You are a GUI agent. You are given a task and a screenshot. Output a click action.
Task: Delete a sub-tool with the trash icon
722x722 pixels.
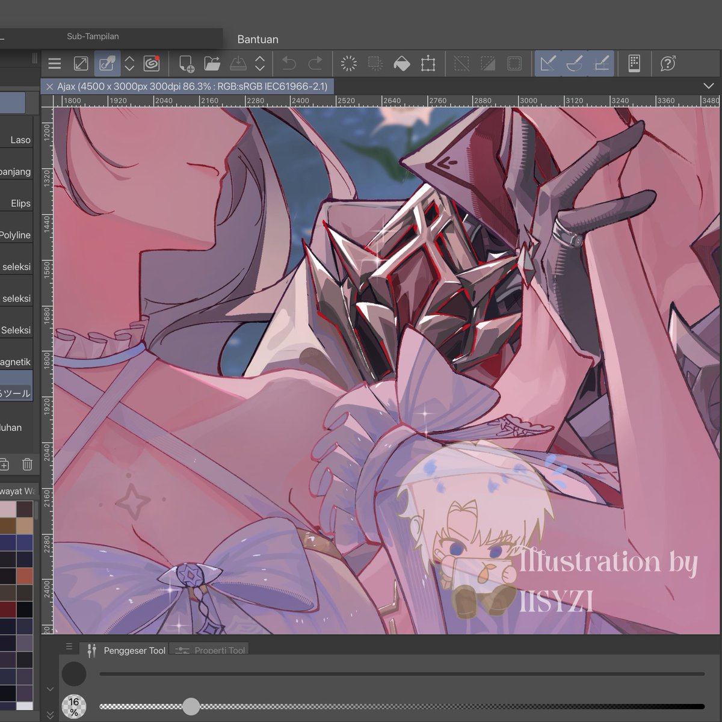point(26,464)
